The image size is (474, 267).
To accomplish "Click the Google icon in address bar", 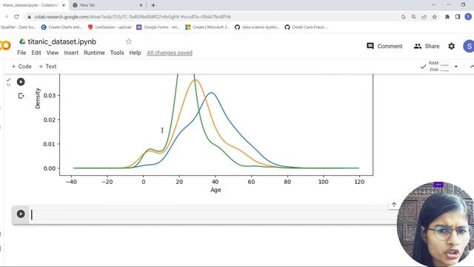I will pos(403,17).
